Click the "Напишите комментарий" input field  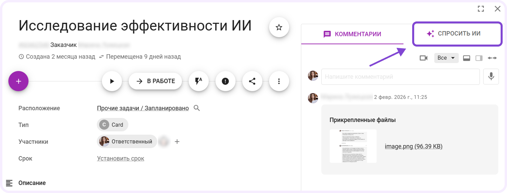(400, 77)
